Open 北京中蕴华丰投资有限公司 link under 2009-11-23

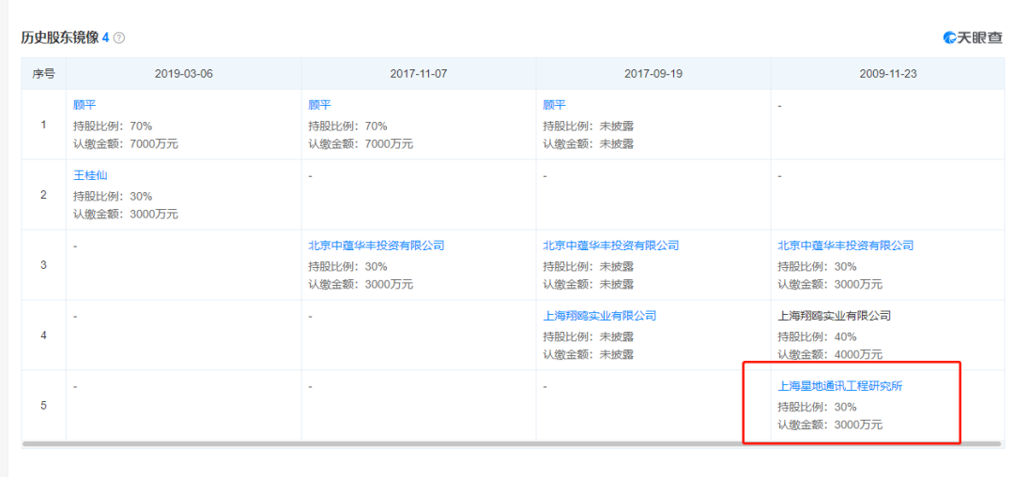click(x=846, y=246)
